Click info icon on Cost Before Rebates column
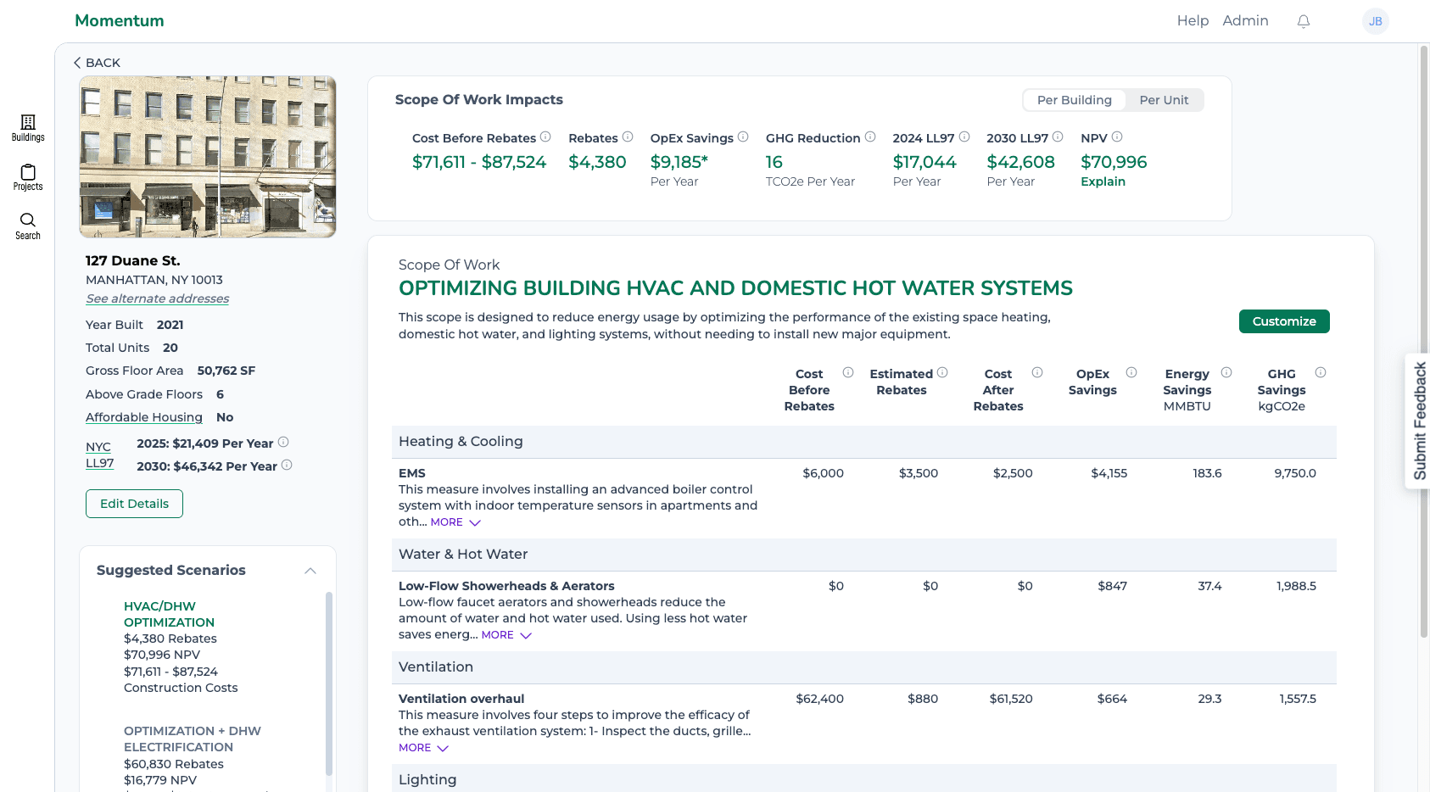The width and height of the screenshot is (1430, 792). point(848,372)
